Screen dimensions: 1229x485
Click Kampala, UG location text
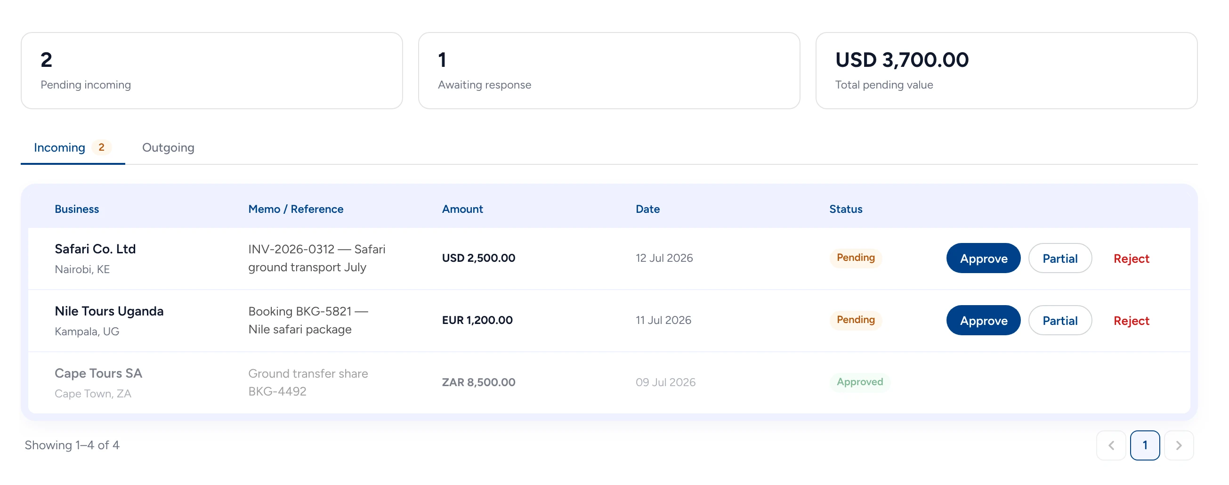pos(87,331)
